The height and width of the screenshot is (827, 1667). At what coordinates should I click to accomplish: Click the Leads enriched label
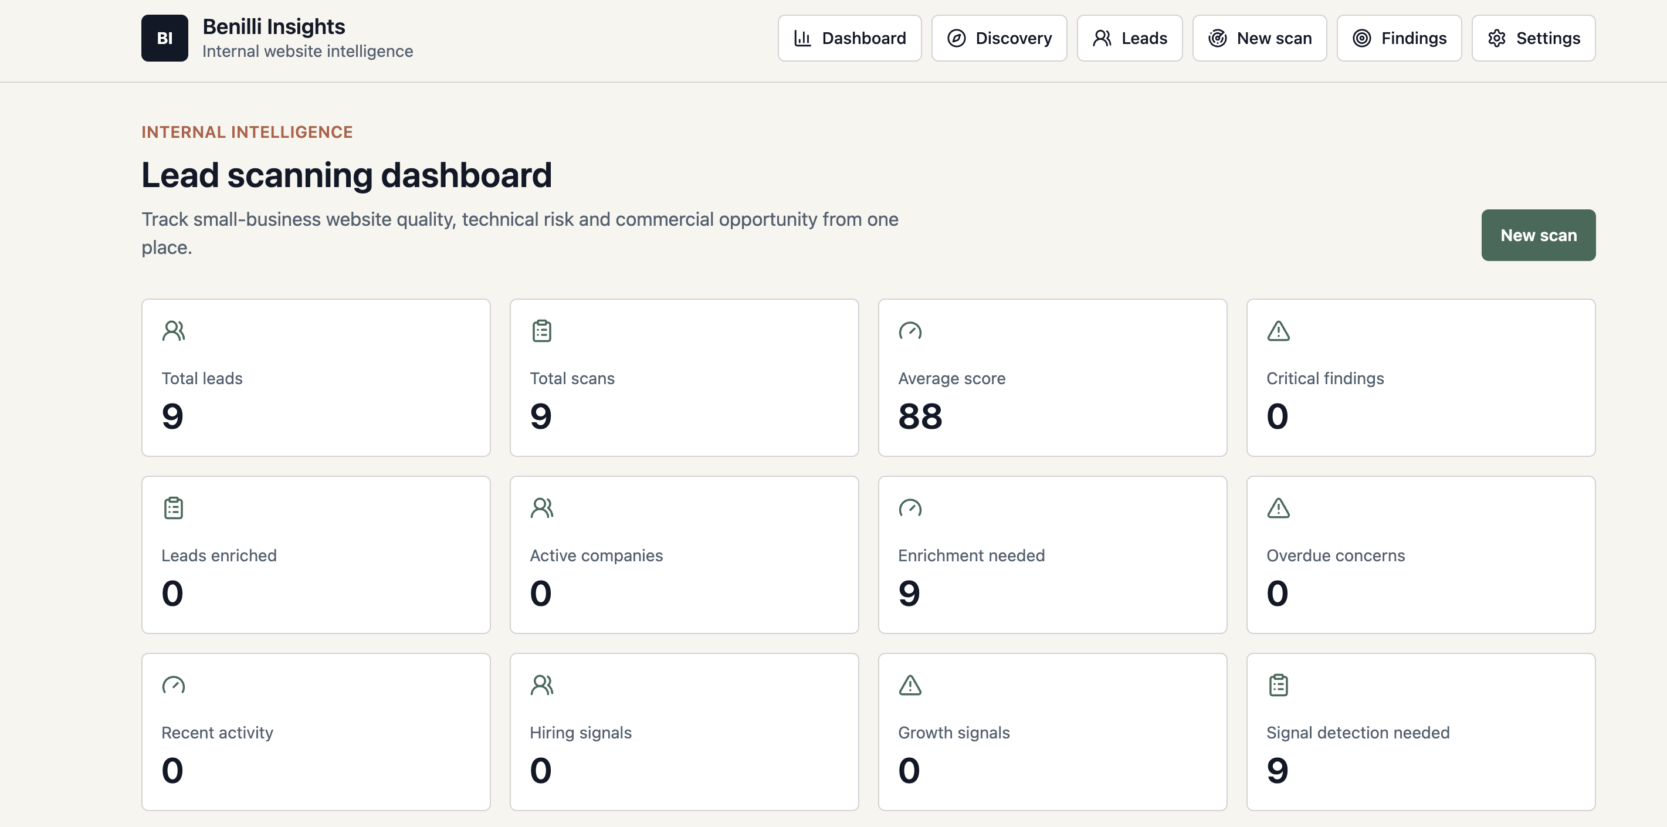219,556
